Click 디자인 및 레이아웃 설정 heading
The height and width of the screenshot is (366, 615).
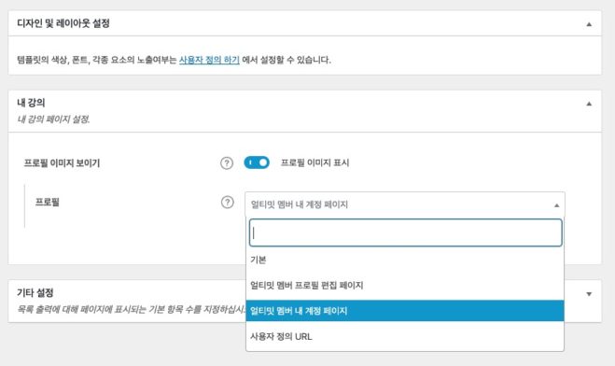pos(63,23)
